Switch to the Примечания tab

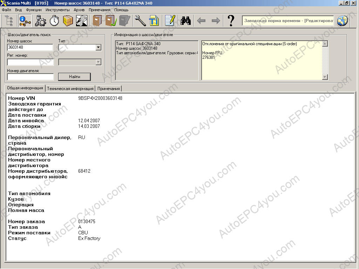(x=109, y=89)
